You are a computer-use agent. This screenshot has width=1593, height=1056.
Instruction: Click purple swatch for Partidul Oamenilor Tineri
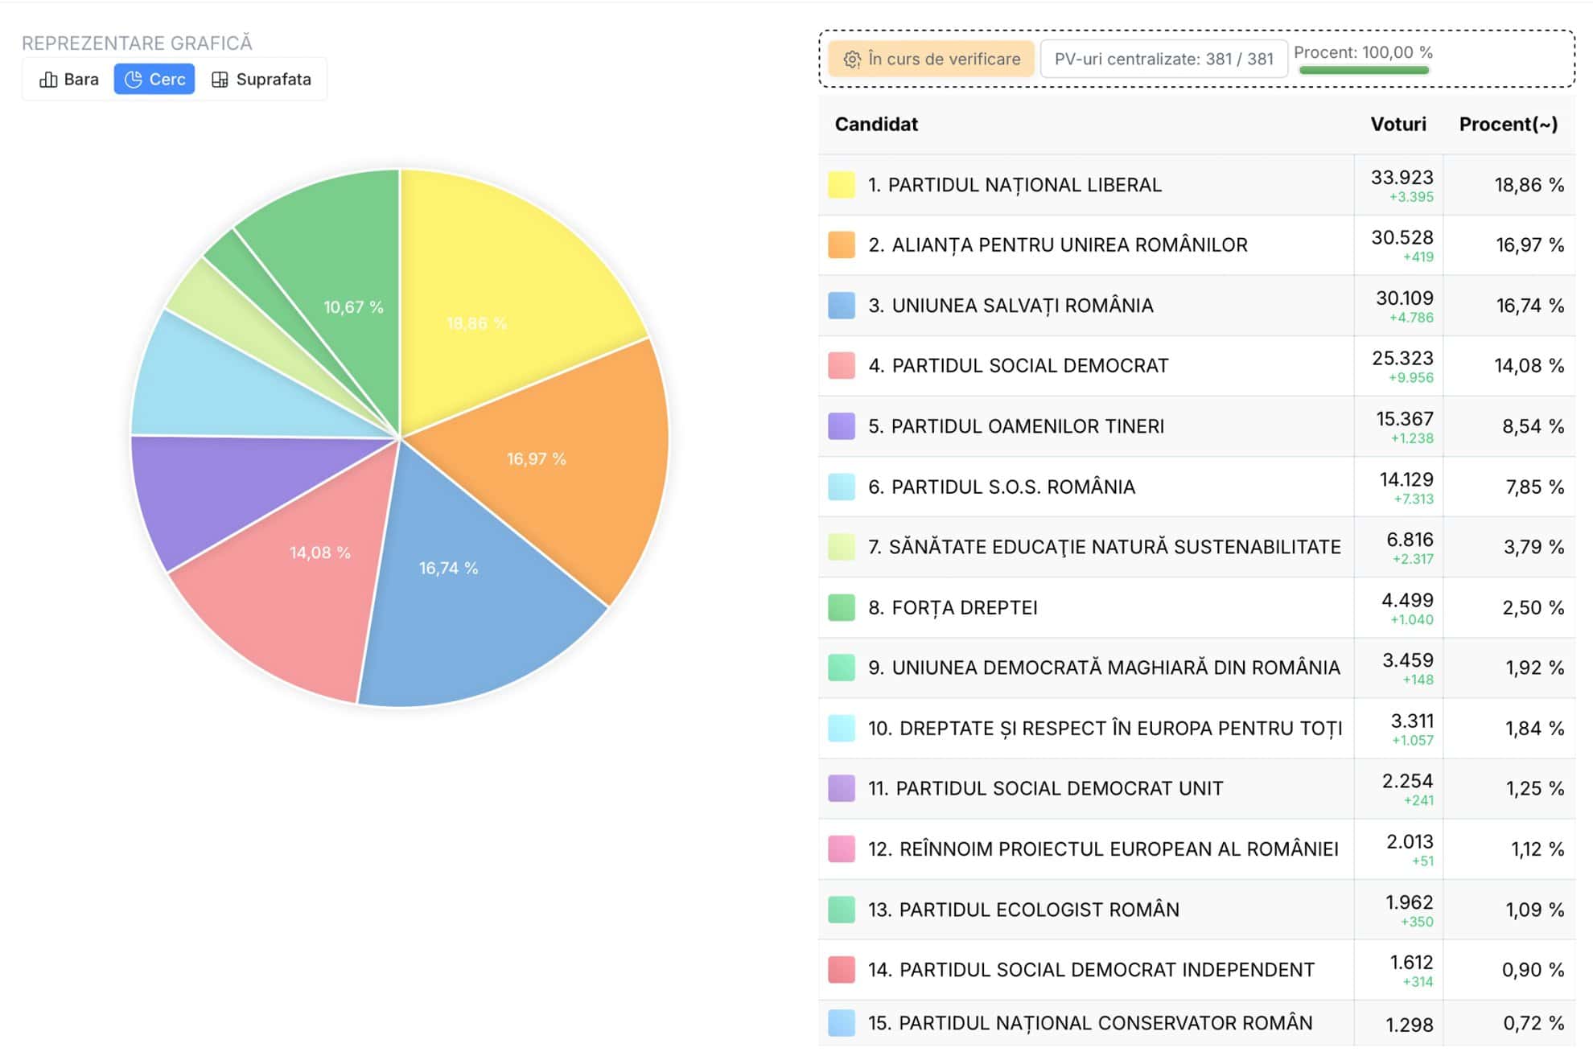pos(842,426)
